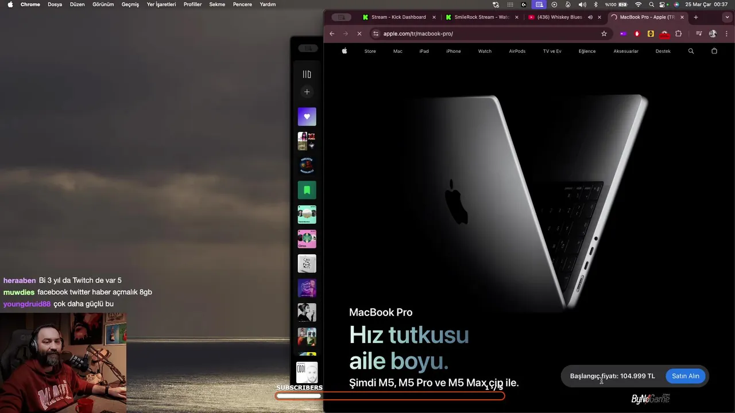Open the Eğlence link in Apple nav

pos(587,51)
